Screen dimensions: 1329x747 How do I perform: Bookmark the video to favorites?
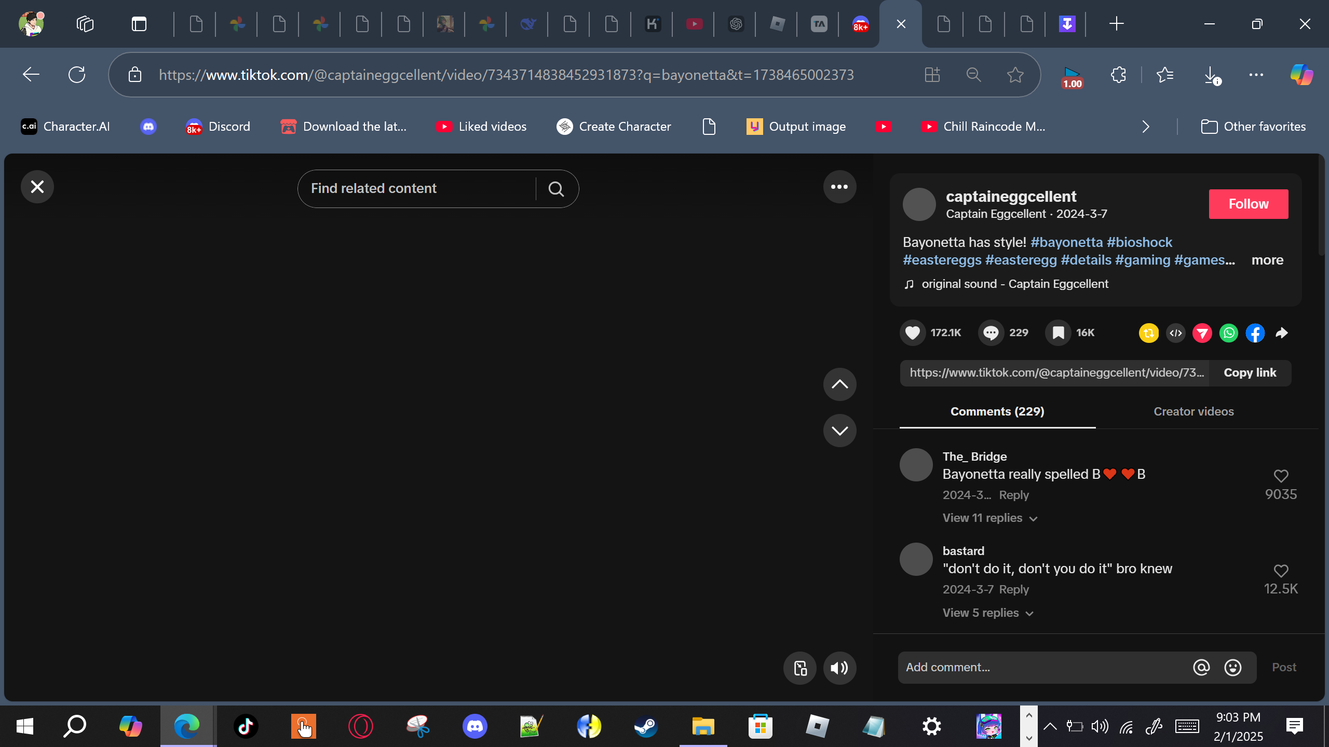click(x=1058, y=333)
